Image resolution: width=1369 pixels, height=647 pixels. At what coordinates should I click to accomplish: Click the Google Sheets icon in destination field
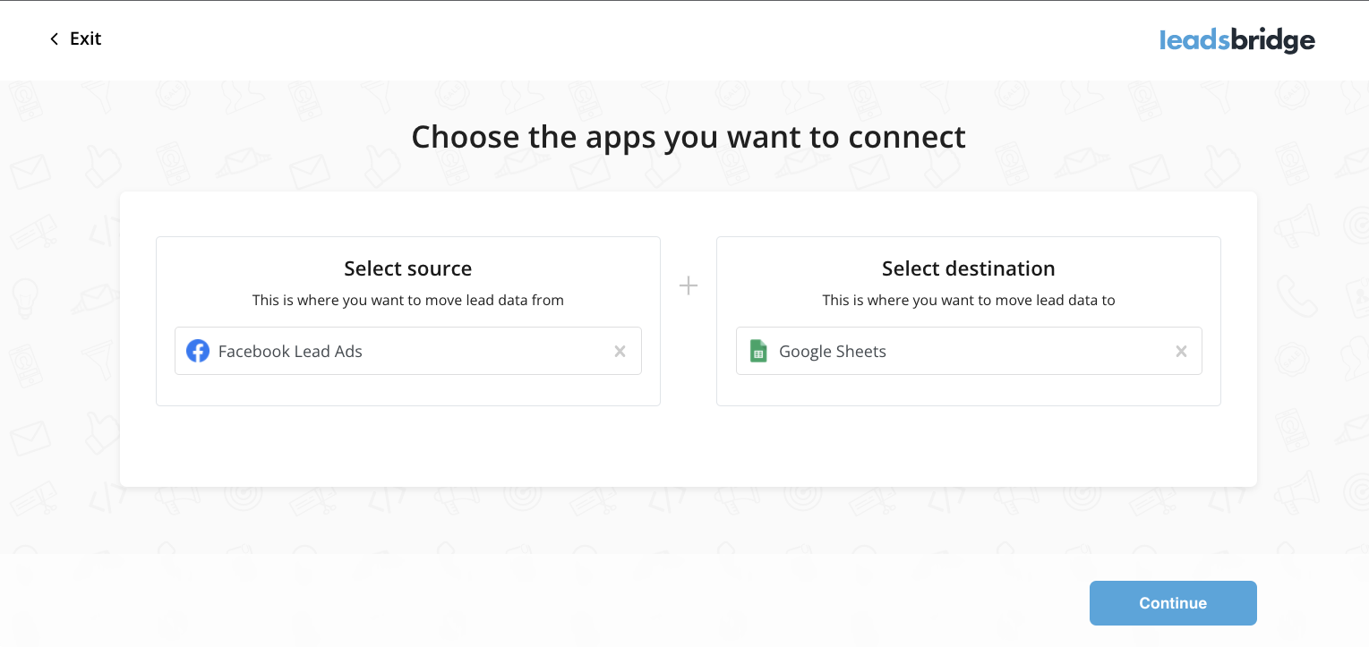[x=758, y=351]
